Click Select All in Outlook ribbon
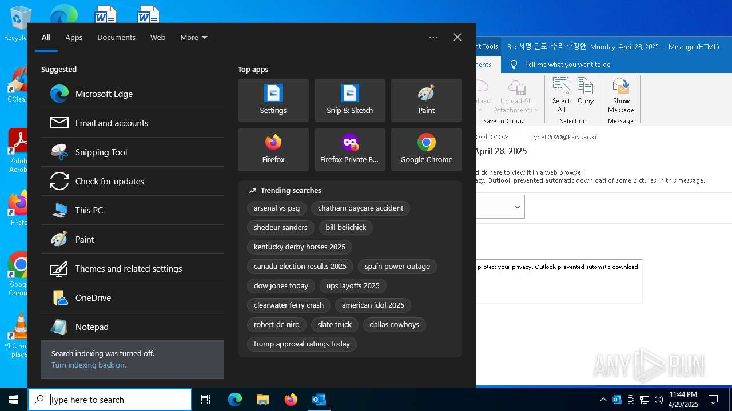The width and height of the screenshot is (732, 411). point(561,96)
